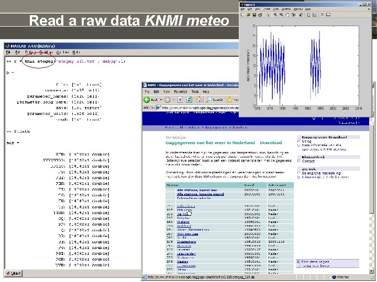This screenshot has width=377, height=282.
Task: Click the 'Contact' link under Klimaatdesk
Action: tap(308, 161)
